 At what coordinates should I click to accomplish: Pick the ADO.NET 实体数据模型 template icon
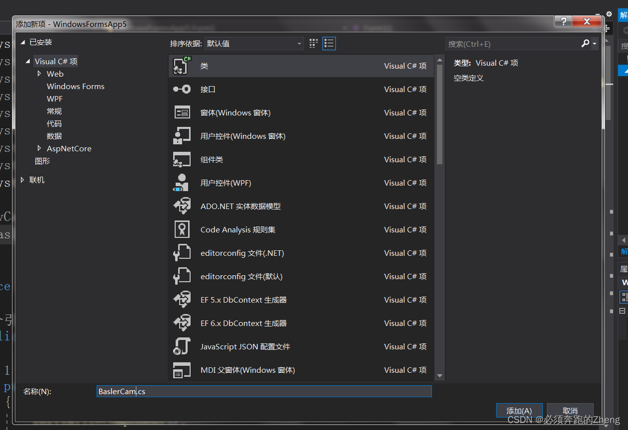182,206
